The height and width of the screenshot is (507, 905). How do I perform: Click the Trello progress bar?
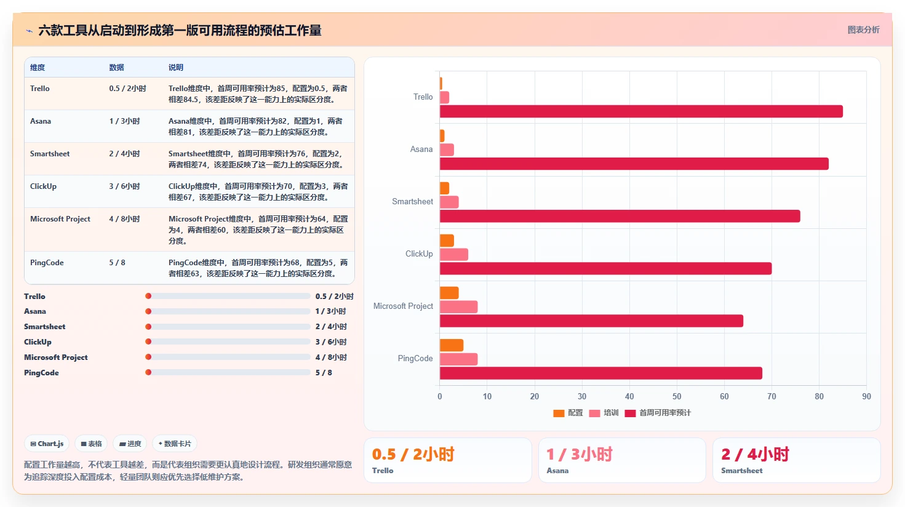tap(228, 296)
